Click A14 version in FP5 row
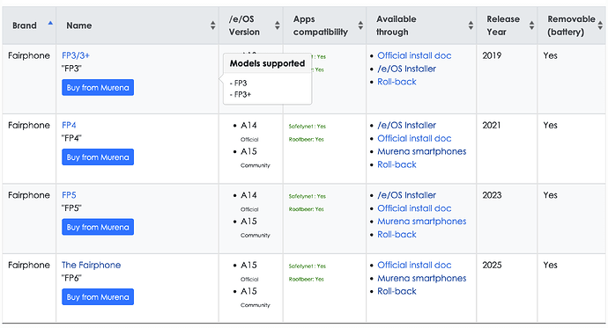 [248, 195]
